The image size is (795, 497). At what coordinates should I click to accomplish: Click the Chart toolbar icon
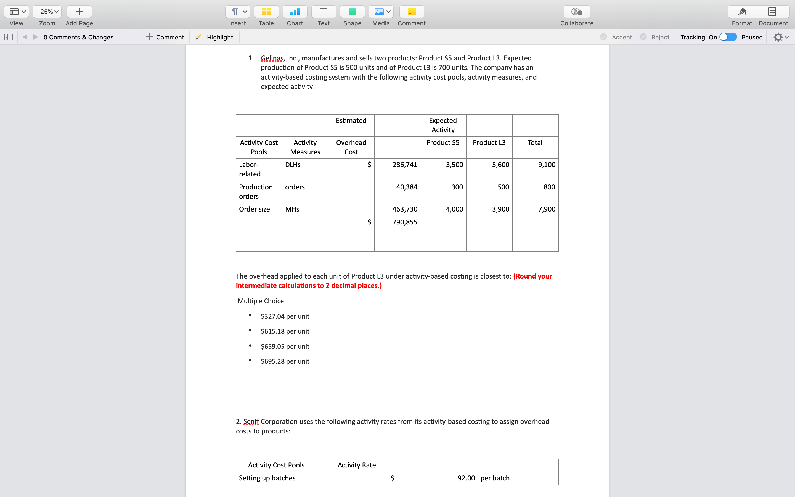point(295,12)
